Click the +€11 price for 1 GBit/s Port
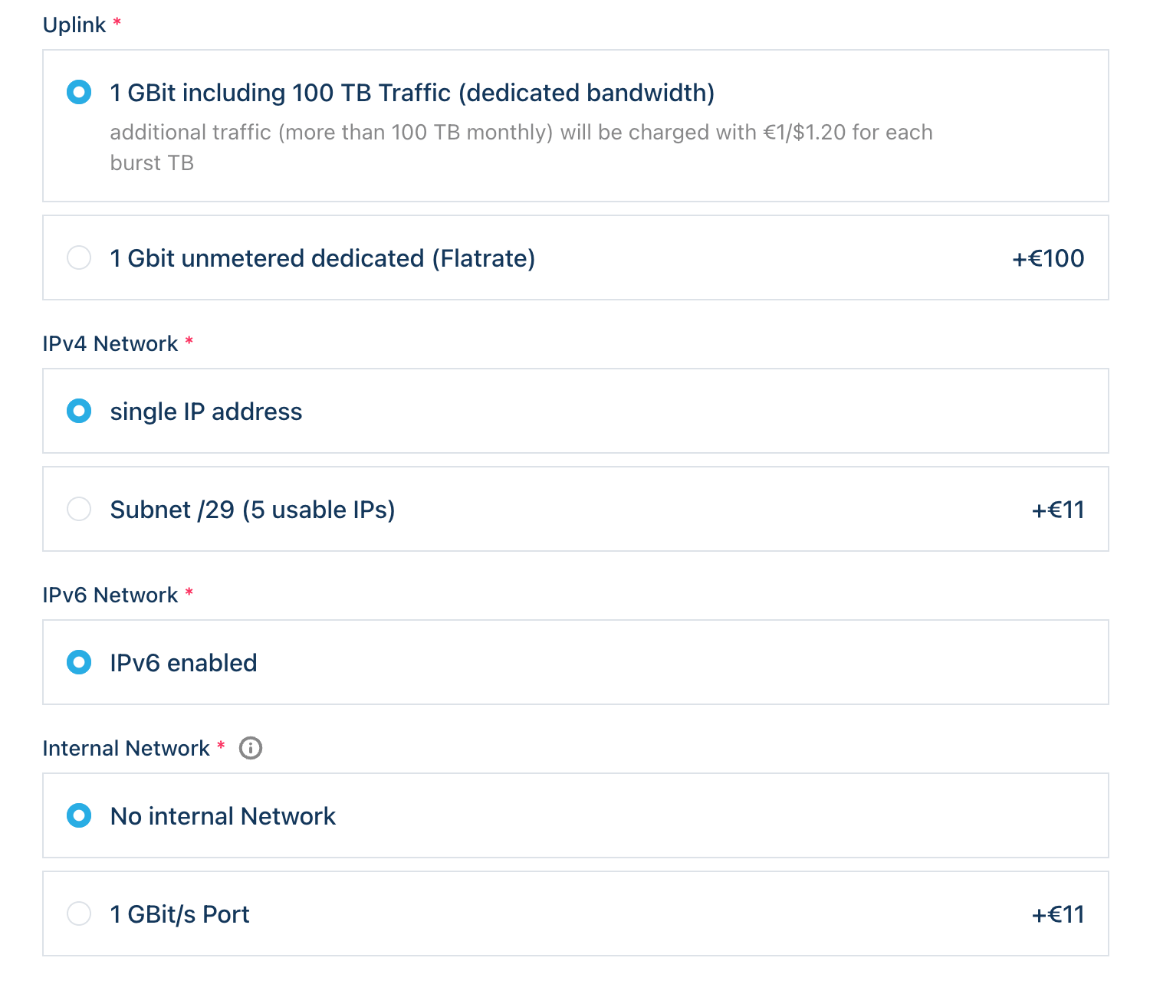The width and height of the screenshot is (1150, 984). (x=1058, y=914)
